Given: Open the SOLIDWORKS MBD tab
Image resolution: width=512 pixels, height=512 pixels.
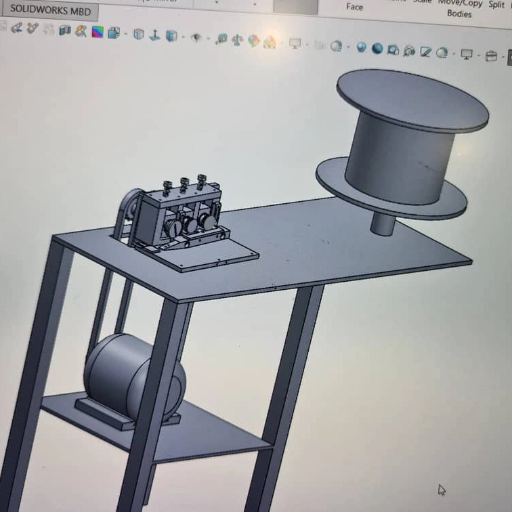Looking at the screenshot, I should click(50, 11).
